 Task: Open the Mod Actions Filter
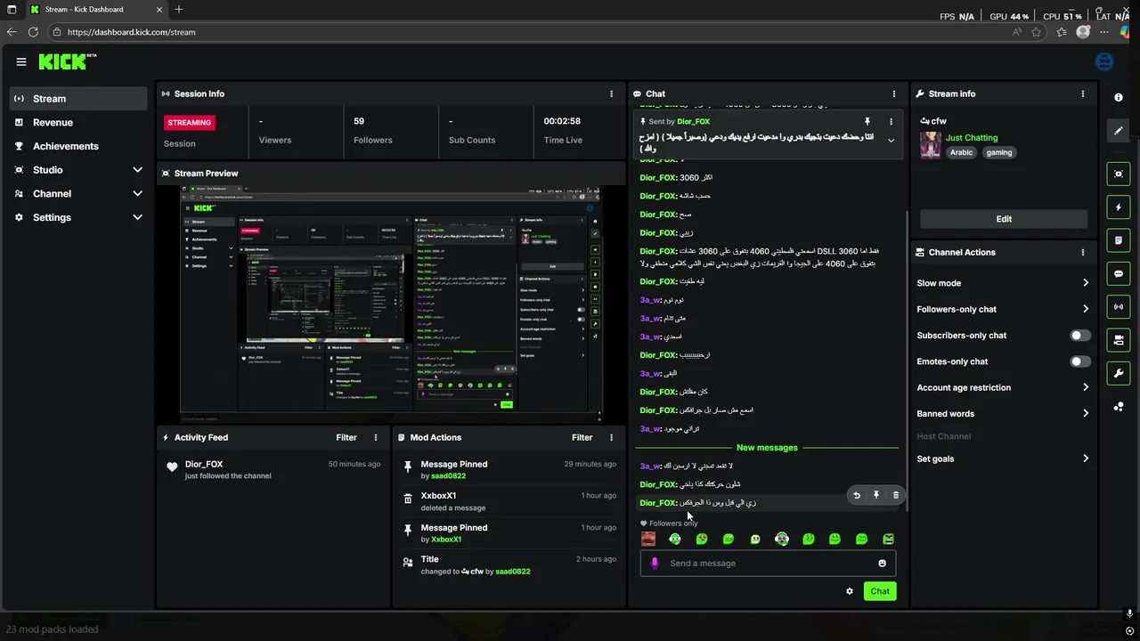[582, 437]
